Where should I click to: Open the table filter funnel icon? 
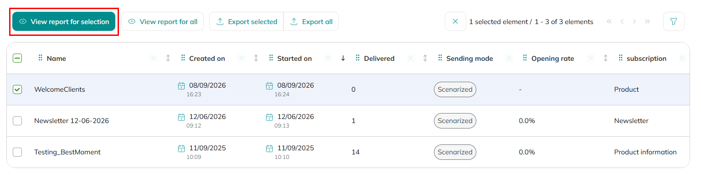pyautogui.click(x=673, y=21)
